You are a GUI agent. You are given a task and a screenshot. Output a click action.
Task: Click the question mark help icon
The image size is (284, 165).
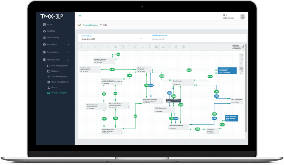pyautogui.click(x=183, y=47)
